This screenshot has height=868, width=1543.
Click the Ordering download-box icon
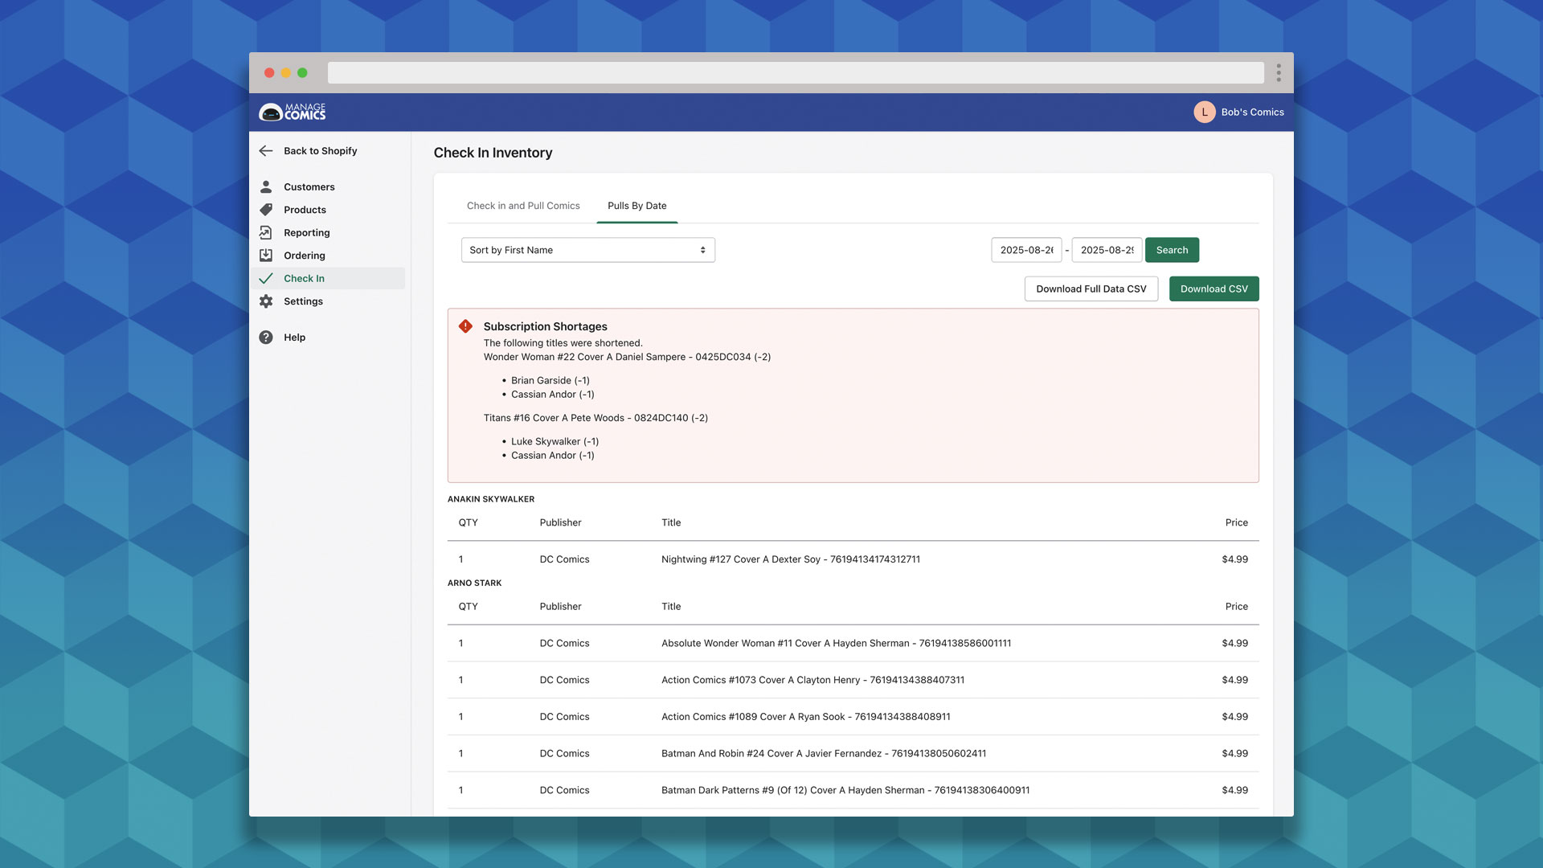(x=266, y=256)
